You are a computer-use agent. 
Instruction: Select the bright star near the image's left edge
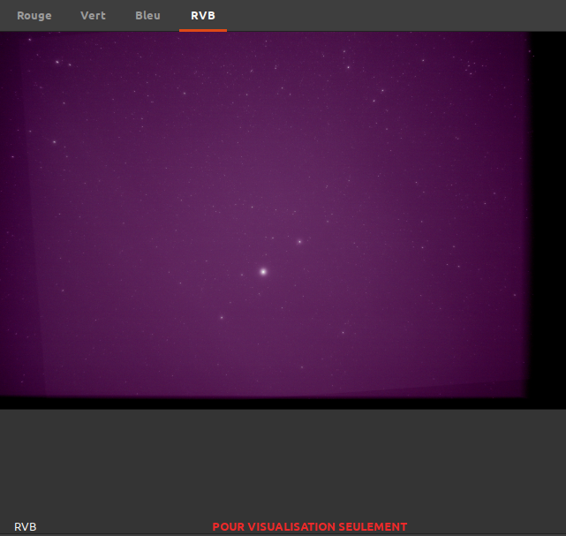54,141
